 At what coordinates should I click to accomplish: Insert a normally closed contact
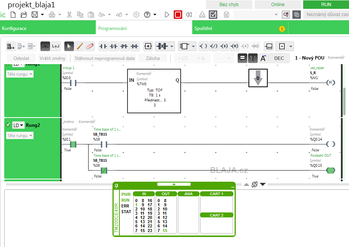coord(114,46)
